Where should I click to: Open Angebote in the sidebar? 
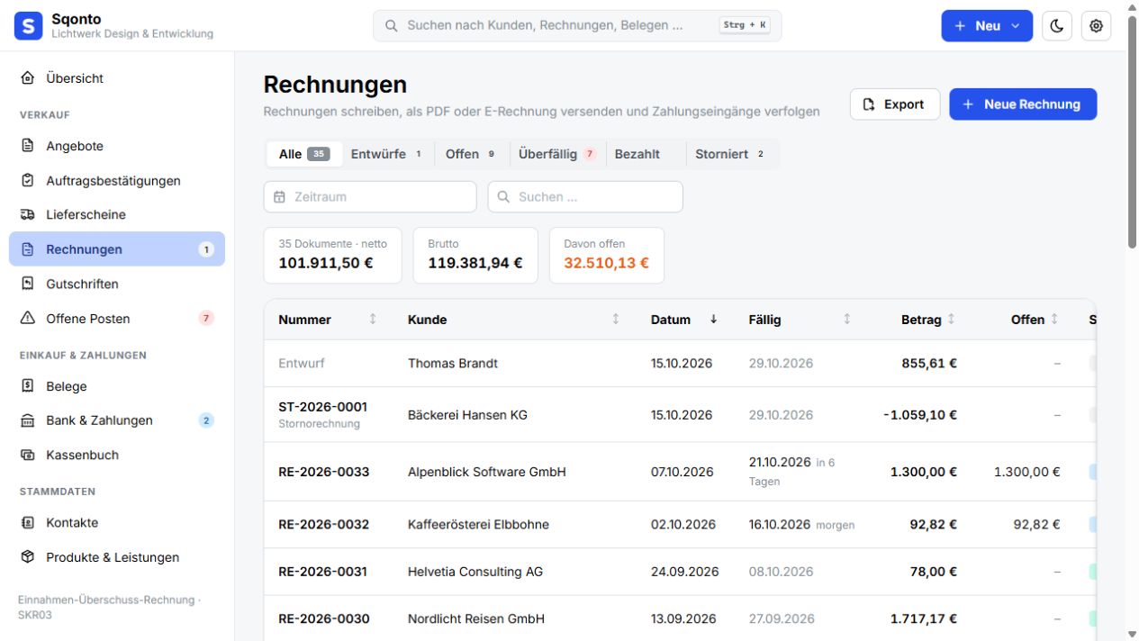click(117, 146)
